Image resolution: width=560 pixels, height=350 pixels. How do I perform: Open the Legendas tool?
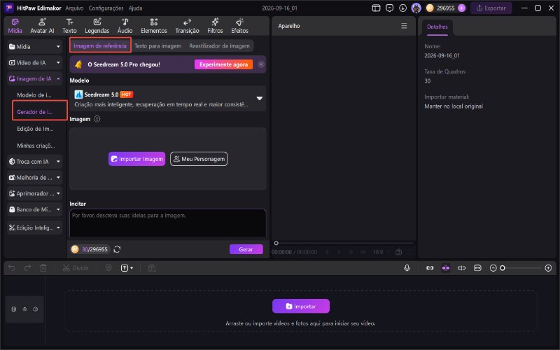97,26
